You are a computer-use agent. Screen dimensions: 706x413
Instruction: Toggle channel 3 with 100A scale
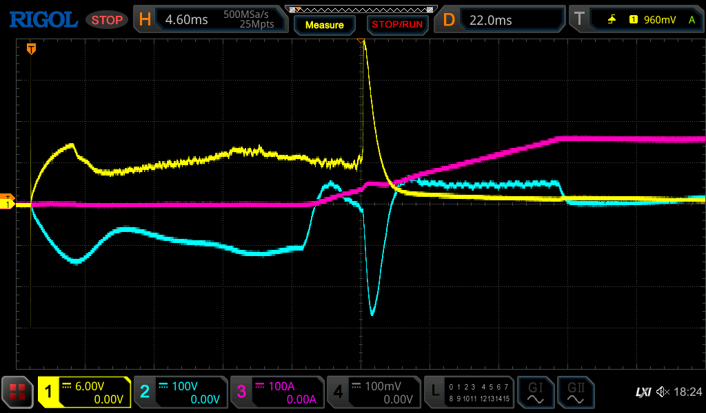click(276, 392)
